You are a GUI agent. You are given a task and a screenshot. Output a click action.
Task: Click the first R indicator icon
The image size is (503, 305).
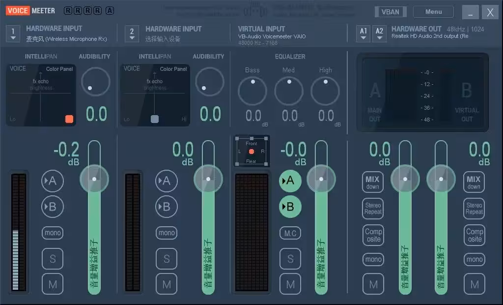[68, 11]
